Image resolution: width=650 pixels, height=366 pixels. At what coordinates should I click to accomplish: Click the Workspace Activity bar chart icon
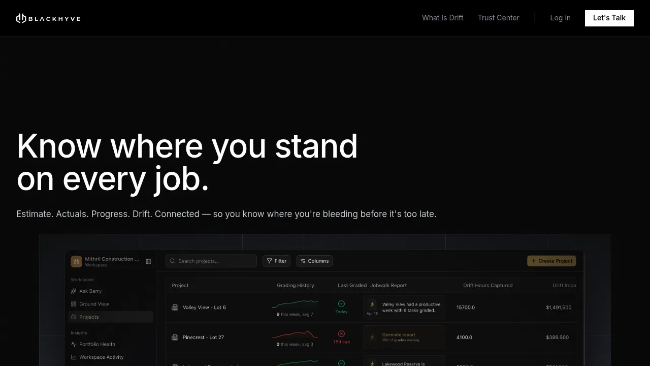[x=74, y=357]
